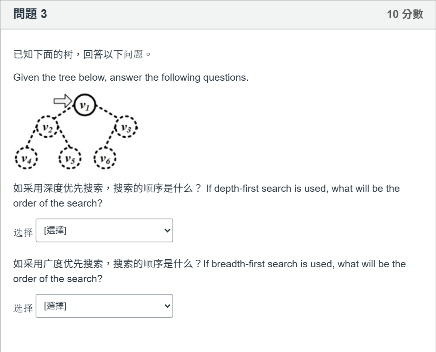
Task: Click the 10 分數 points label
Action: 405,14
